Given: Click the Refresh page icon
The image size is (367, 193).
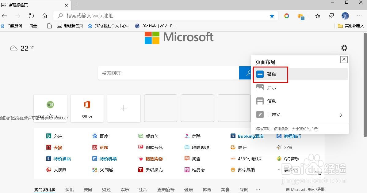Looking at the screenshot, I should (x=31, y=16).
